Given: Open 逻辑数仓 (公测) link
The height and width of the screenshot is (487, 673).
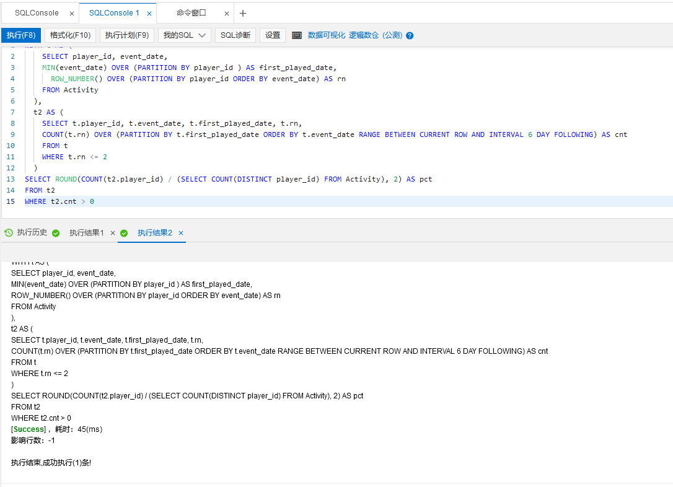Looking at the screenshot, I should pos(376,35).
